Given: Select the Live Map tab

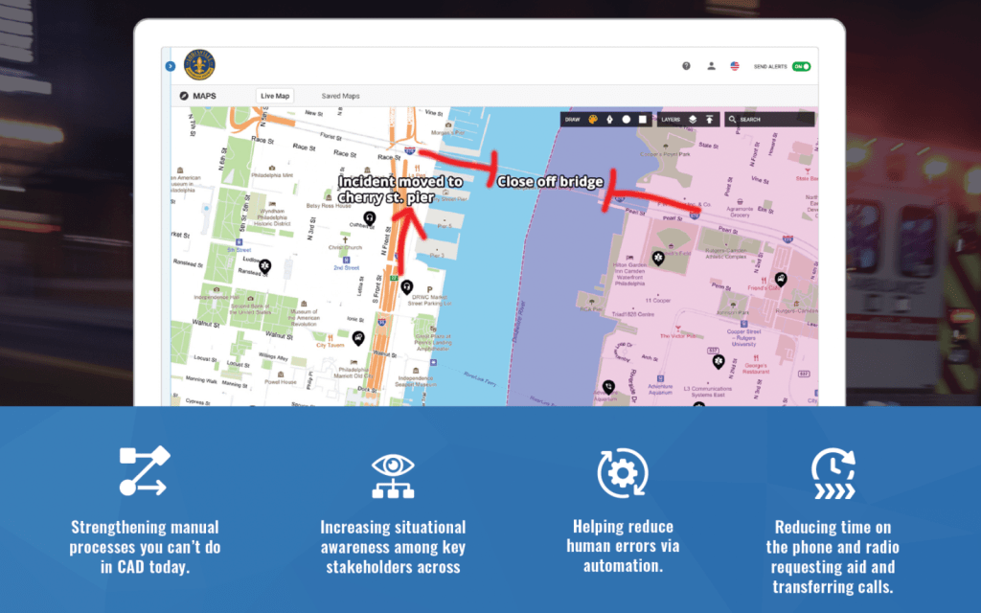Looking at the screenshot, I should tap(275, 96).
